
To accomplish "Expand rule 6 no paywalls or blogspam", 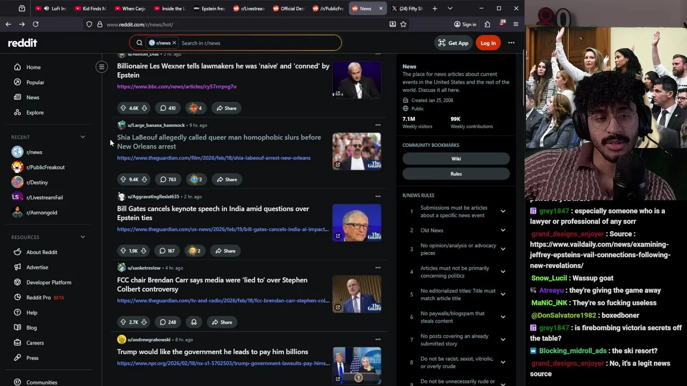I will (x=503, y=317).
